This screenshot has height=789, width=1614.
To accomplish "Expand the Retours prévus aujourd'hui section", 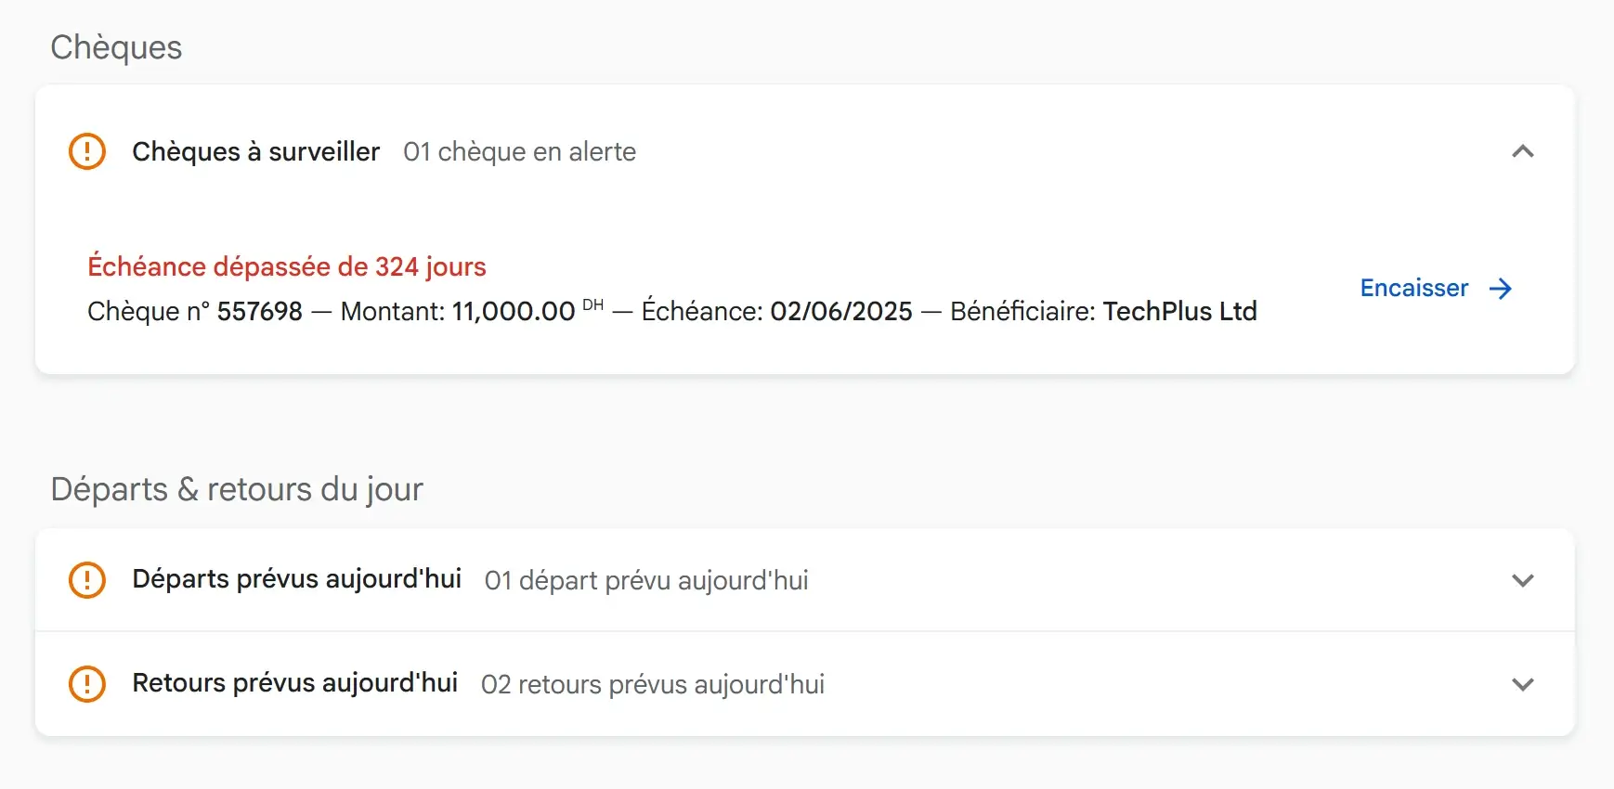I will [1522, 685].
